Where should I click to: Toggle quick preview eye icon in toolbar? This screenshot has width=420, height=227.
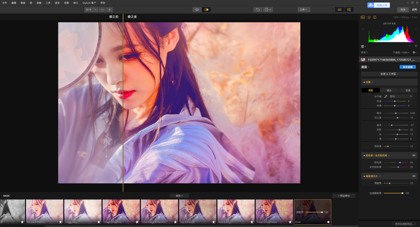(x=197, y=9)
